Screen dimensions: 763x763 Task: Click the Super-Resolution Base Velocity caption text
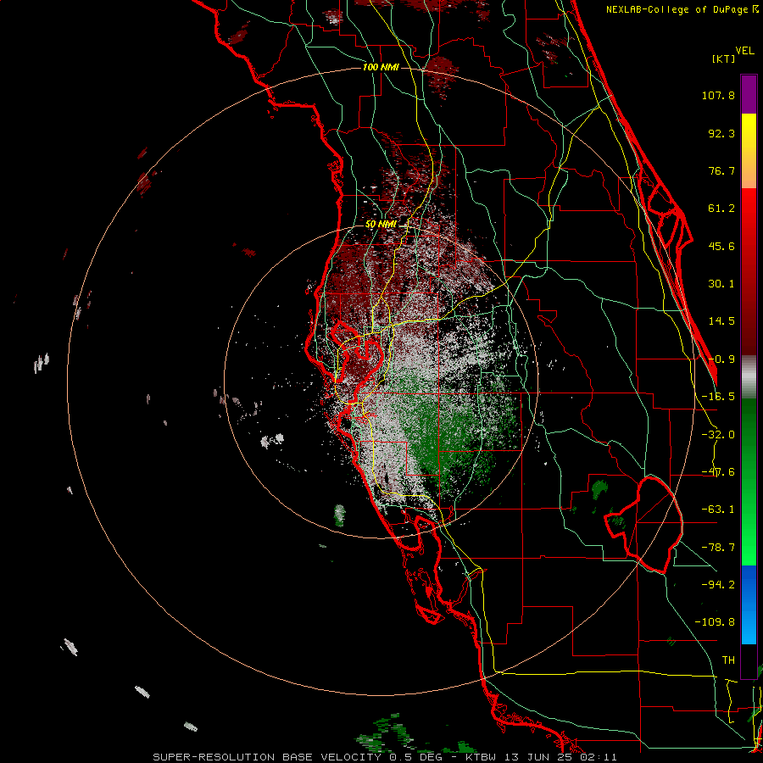[x=385, y=757]
